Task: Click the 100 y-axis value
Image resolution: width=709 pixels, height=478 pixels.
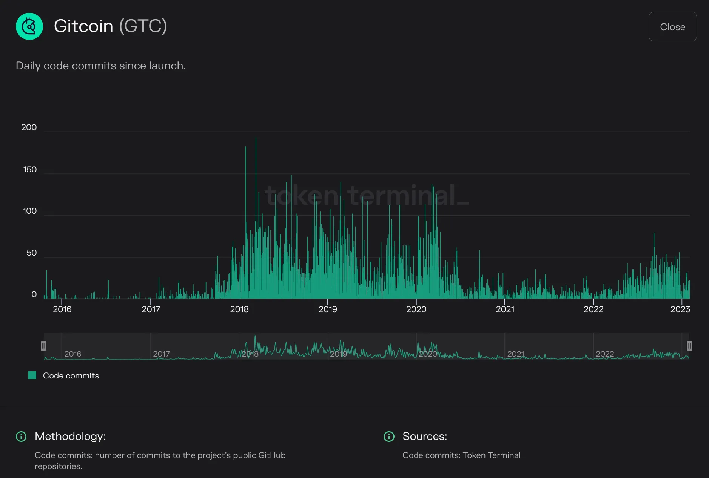Action: pos(30,211)
